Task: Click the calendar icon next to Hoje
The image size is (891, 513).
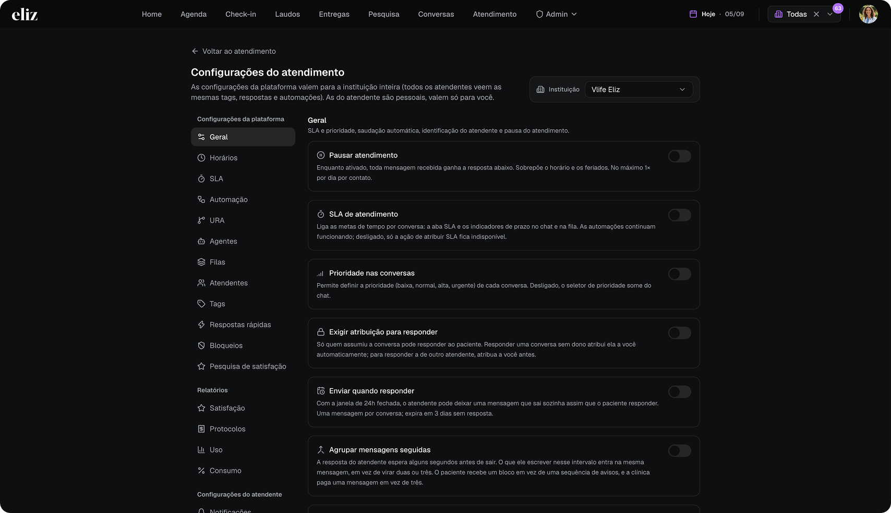Action: [693, 14]
